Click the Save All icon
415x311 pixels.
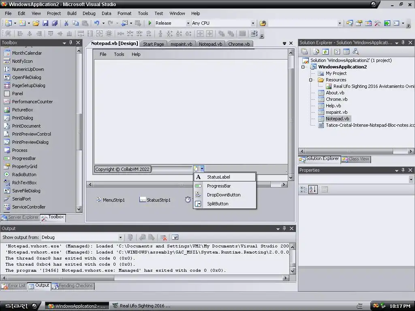point(55,23)
